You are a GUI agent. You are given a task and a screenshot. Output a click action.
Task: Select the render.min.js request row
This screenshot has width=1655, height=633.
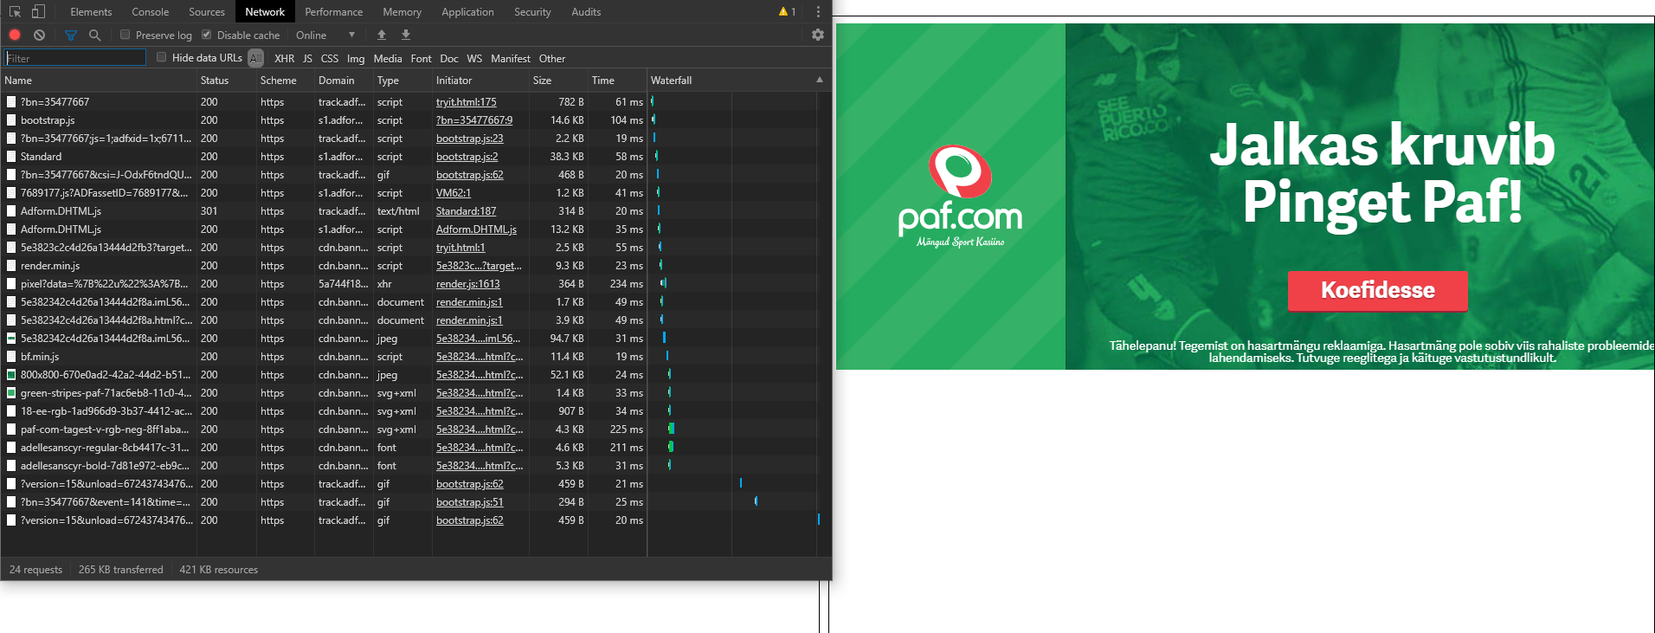pyautogui.click(x=416, y=265)
